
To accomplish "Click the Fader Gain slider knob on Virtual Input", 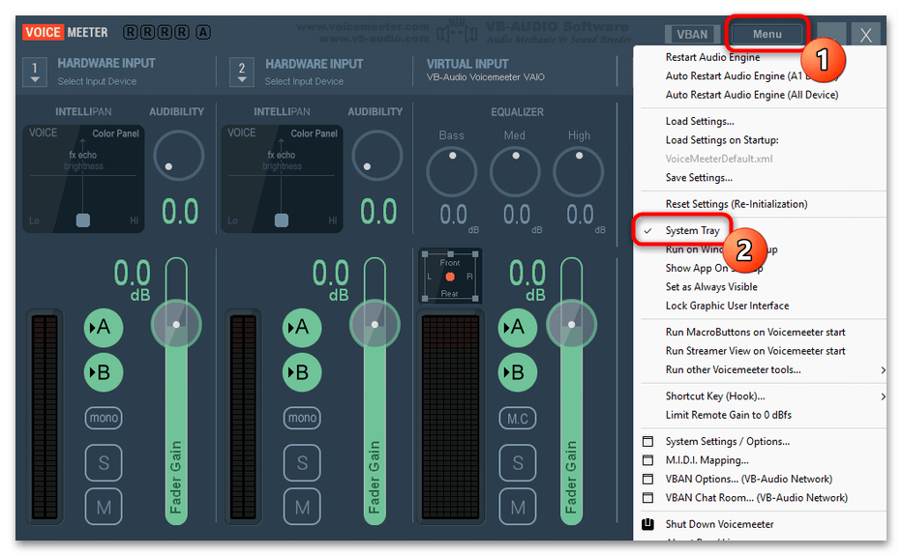I will tap(571, 325).
